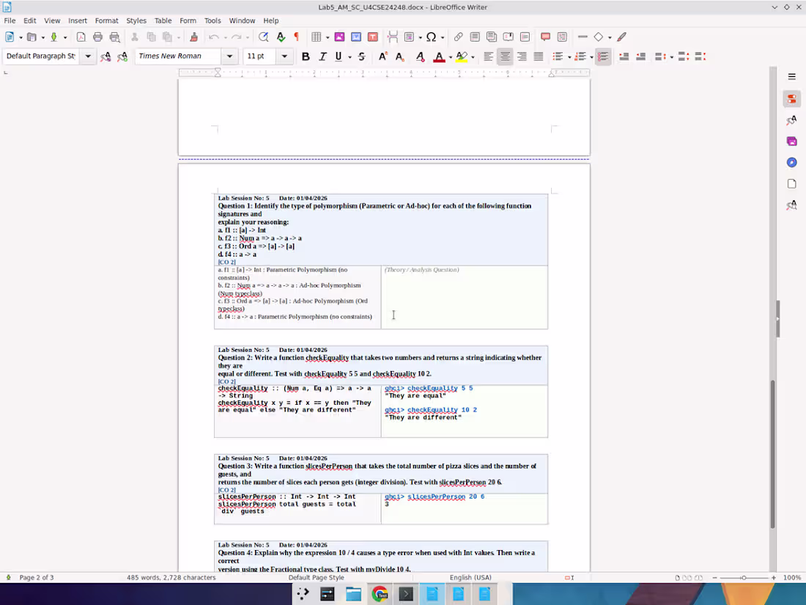The width and height of the screenshot is (806, 605).
Task: Click the English (USA) language status button
Action: (x=470, y=577)
